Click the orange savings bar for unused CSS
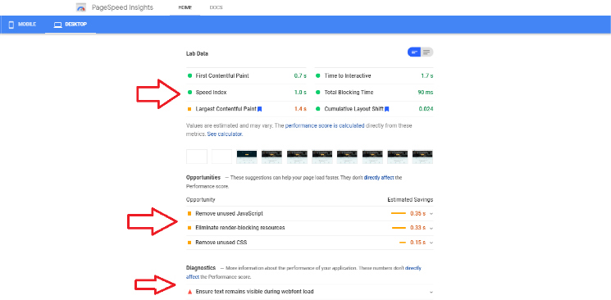Viewport: 611px width, 300px height. coord(403,243)
